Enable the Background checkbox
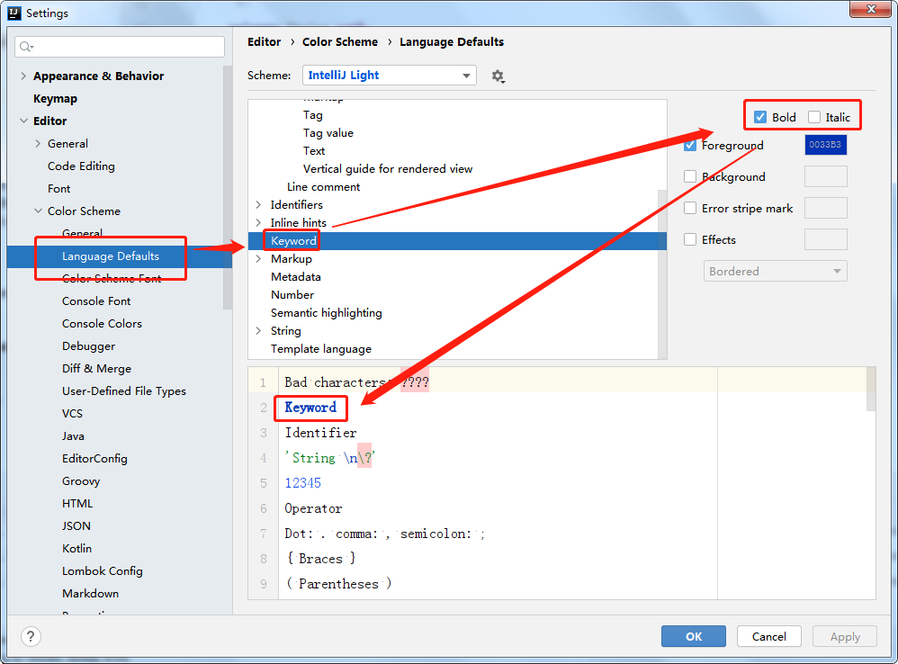Screen dimensions: 898x664 [x=690, y=177]
